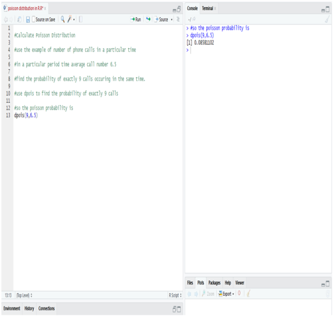Clear the console with broom icon
Screen dimensions: 335x316
(x=327, y=20)
